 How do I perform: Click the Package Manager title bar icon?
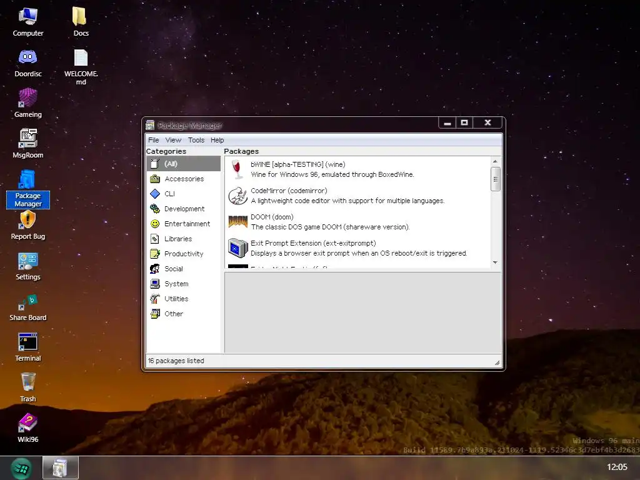point(150,125)
